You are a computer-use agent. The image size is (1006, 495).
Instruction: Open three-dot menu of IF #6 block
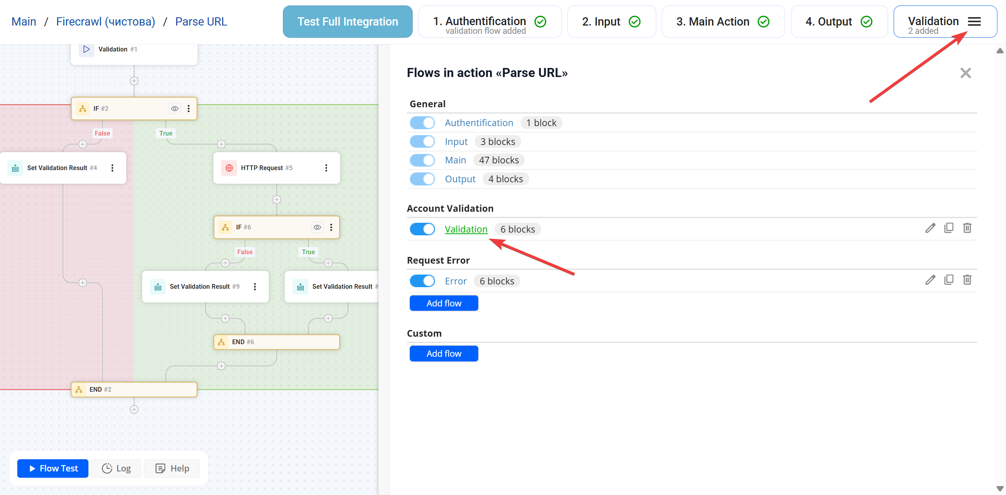click(331, 227)
